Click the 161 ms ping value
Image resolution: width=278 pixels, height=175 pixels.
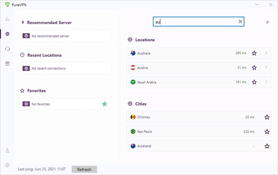[241, 82]
